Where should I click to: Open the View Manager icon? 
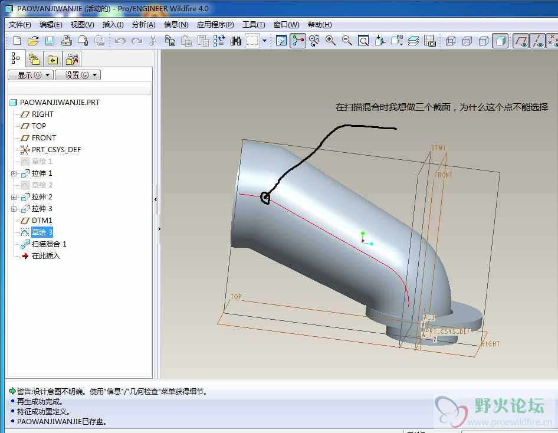(429, 41)
